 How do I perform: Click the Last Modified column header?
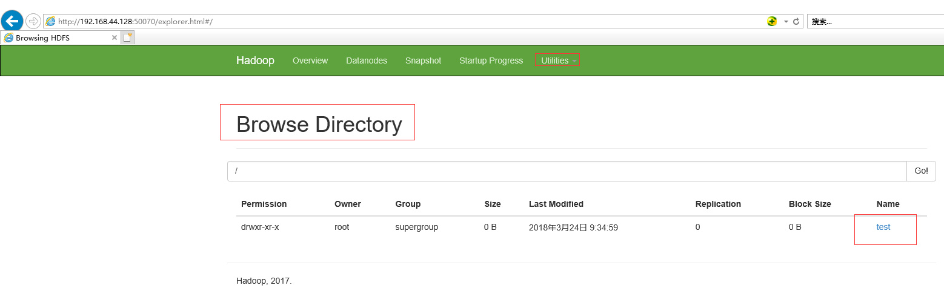point(556,204)
